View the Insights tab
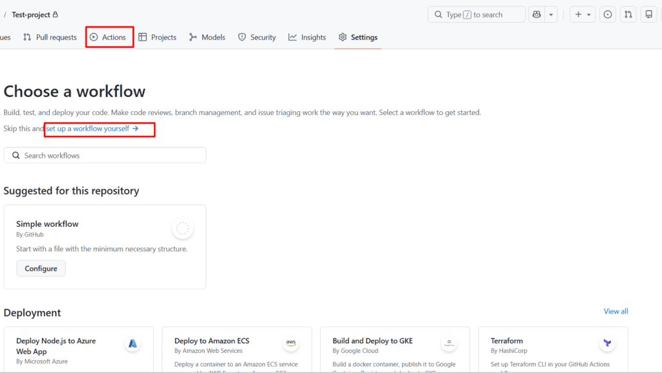The image size is (662, 373). pos(307,37)
